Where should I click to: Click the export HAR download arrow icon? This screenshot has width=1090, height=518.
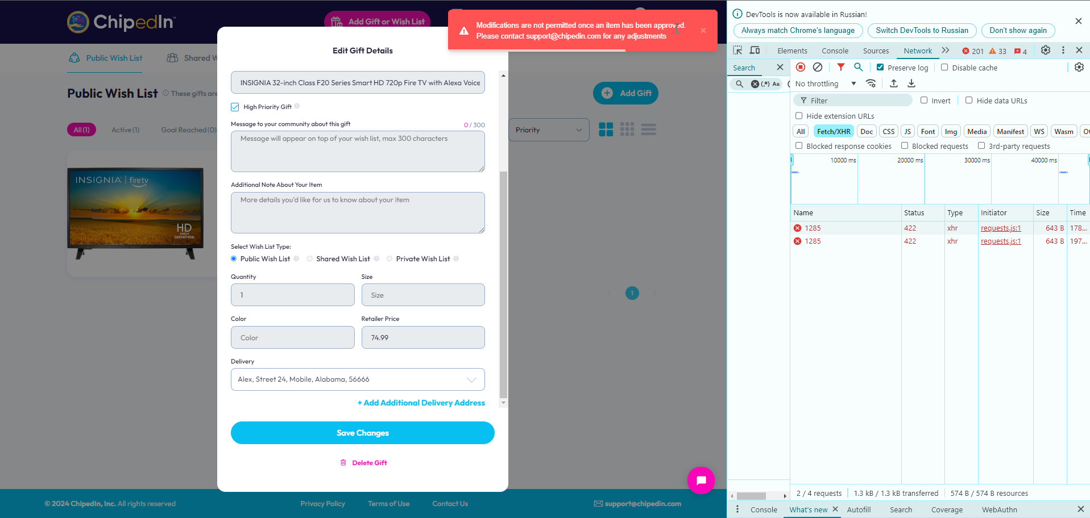click(911, 83)
